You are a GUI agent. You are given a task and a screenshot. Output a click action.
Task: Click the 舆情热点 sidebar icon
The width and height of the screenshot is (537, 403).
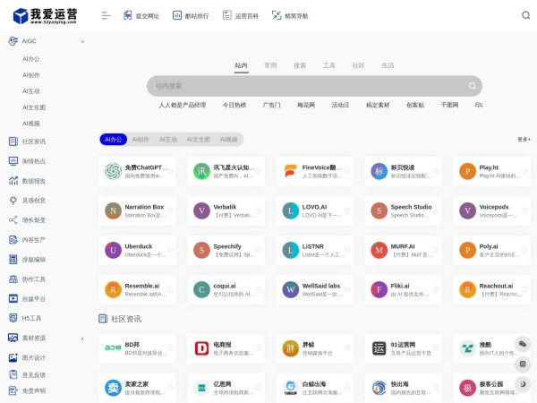13,161
